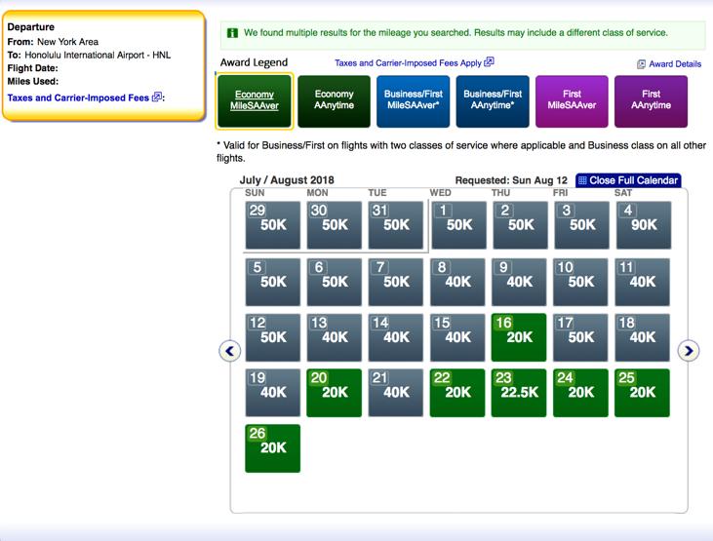Open Award Details link

(669, 64)
